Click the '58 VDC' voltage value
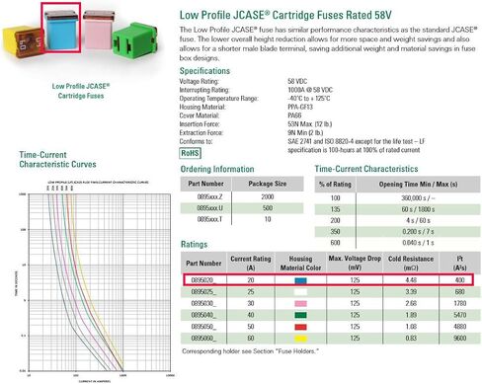Screen dimensions: 482x384 click(x=297, y=81)
